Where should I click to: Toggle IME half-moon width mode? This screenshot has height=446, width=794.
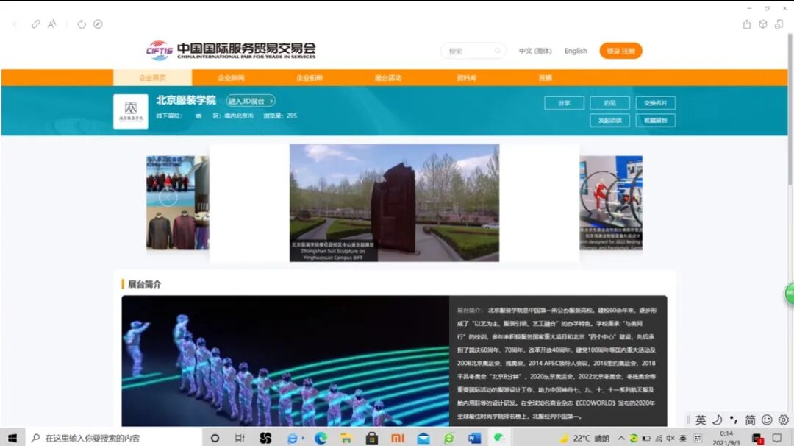click(717, 420)
